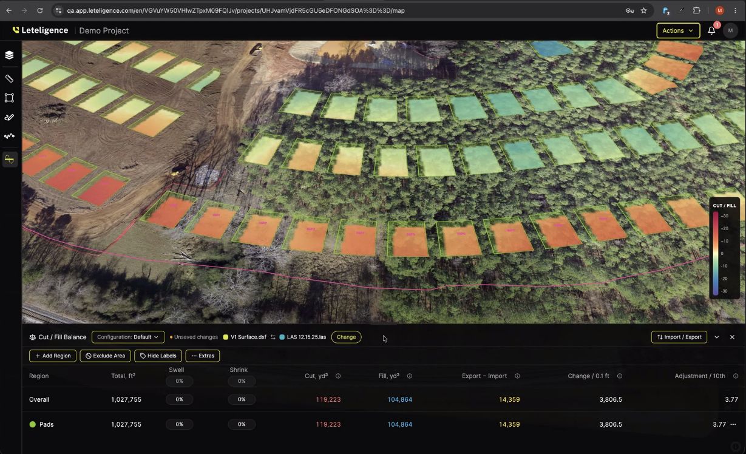Click the swap surfaces arrows icon

(273, 337)
